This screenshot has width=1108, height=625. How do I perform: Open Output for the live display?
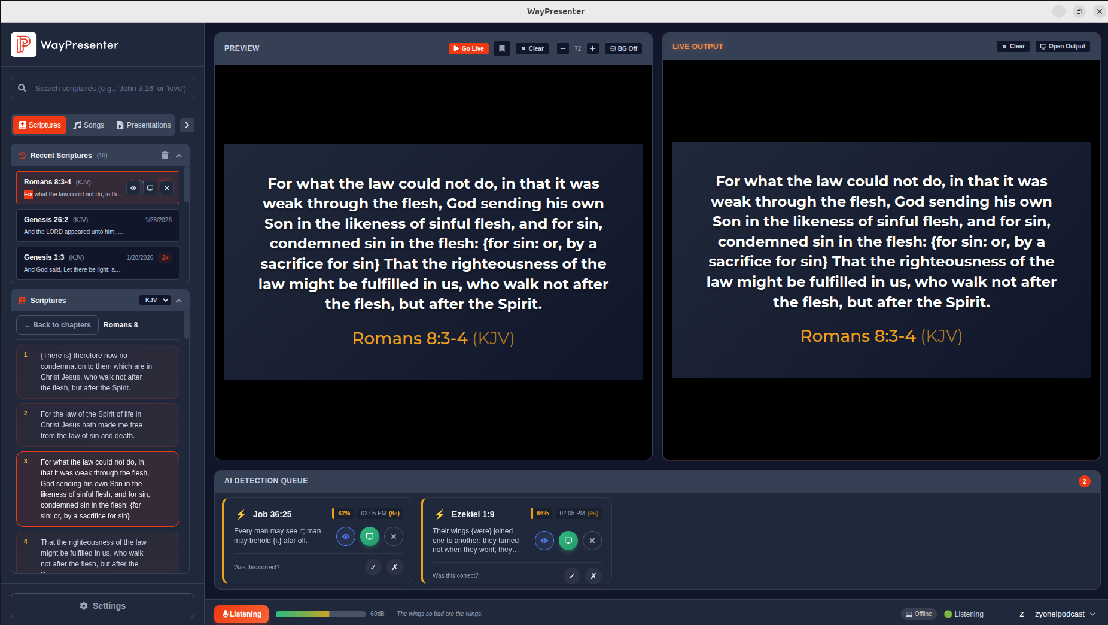point(1062,46)
